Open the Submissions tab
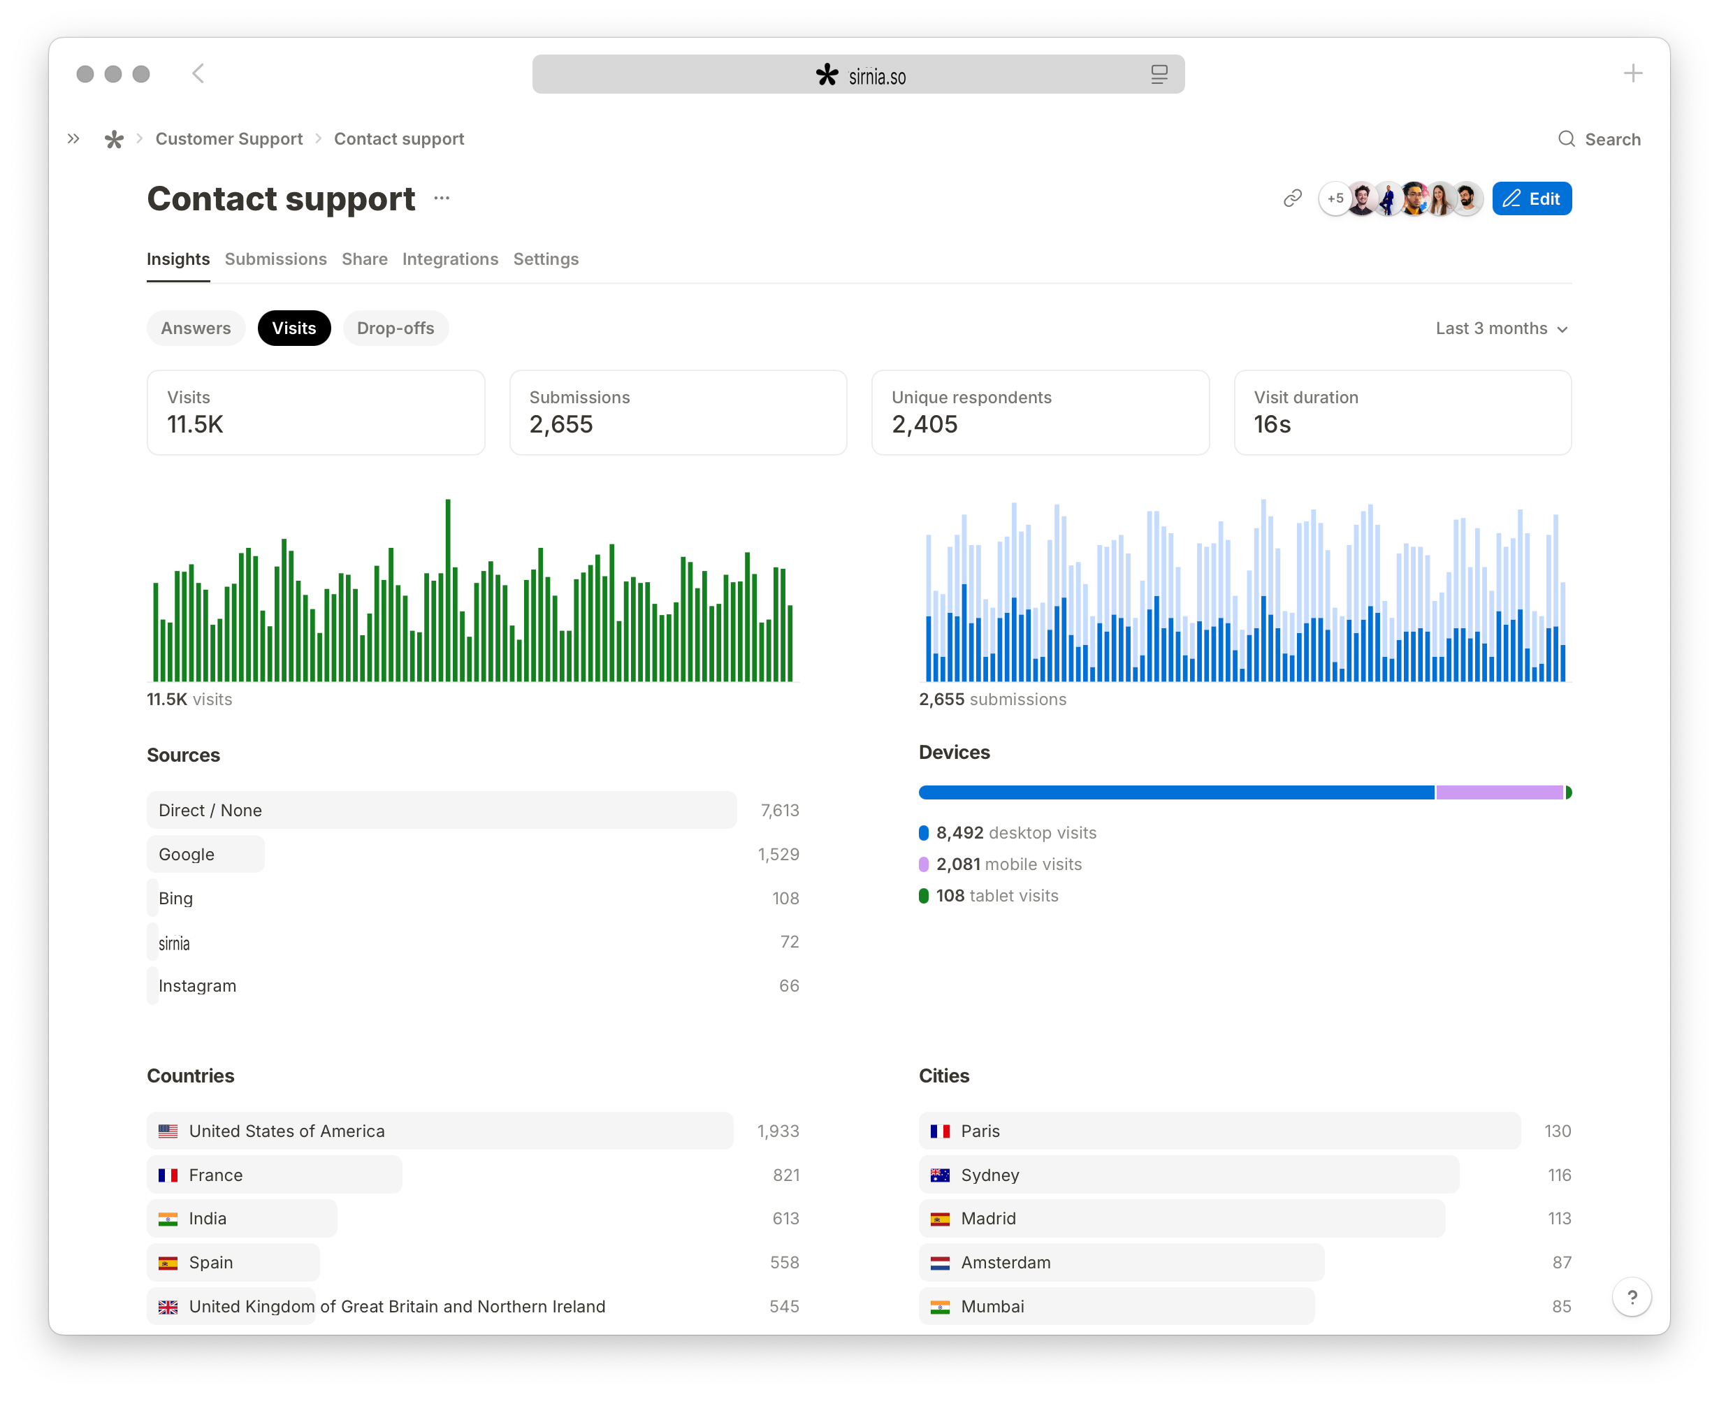Image resolution: width=1726 pixels, height=1420 pixels. (x=275, y=259)
